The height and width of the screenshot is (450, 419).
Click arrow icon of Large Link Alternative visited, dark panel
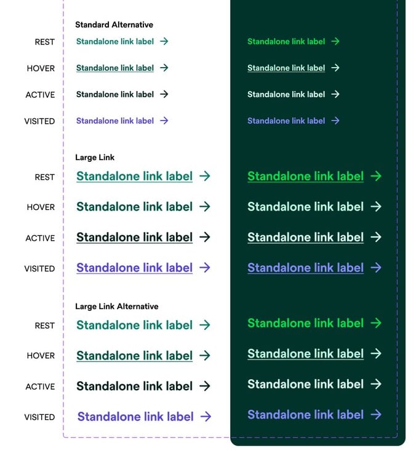tap(376, 414)
